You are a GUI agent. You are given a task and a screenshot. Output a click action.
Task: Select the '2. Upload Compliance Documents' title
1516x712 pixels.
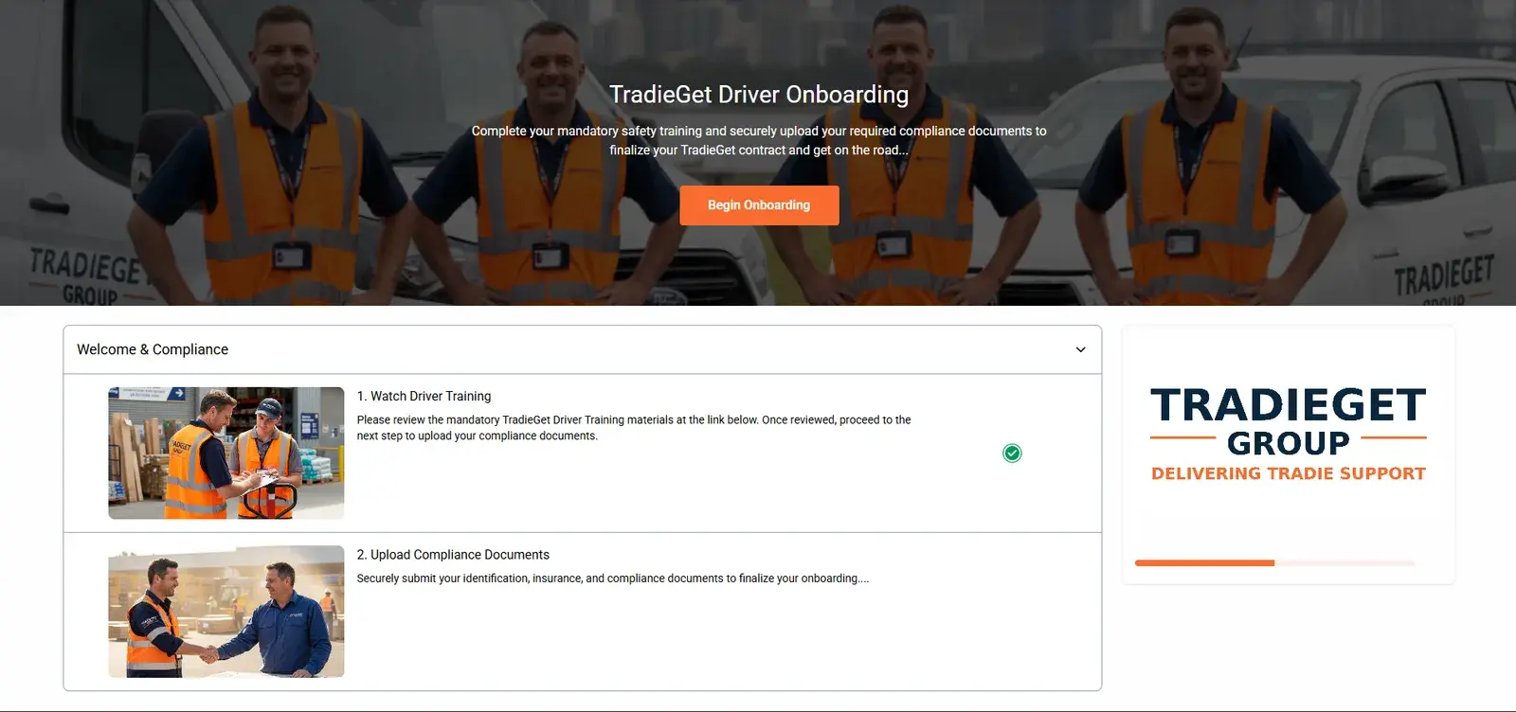(x=453, y=555)
